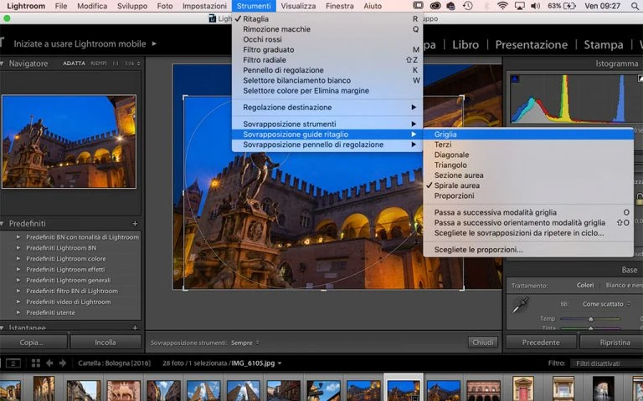Choose Proporzioni overlay option

528,195
